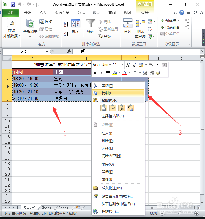205x219 pixels.
Task: Click the Name Box showing A2
Action: pos(24,52)
